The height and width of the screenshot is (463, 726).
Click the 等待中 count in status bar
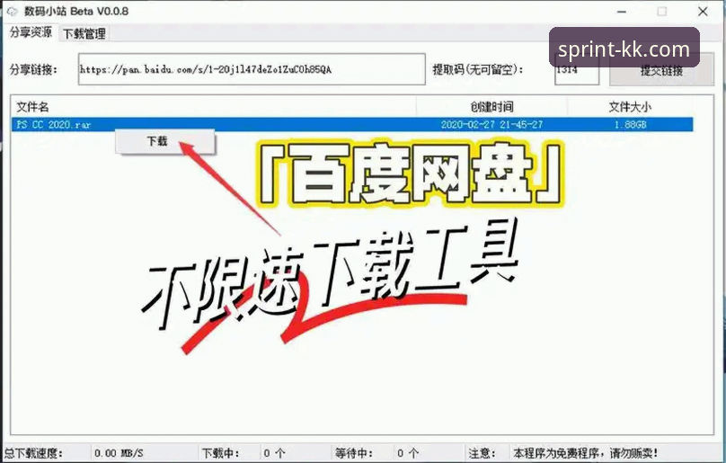[x=408, y=453]
